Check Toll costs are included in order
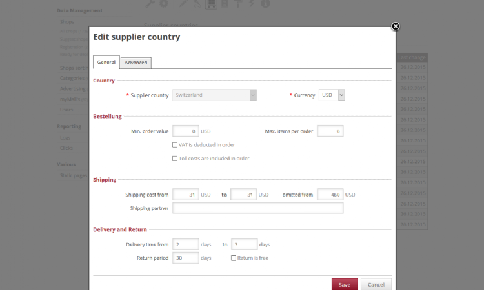The height and width of the screenshot is (290, 484). [175, 158]
